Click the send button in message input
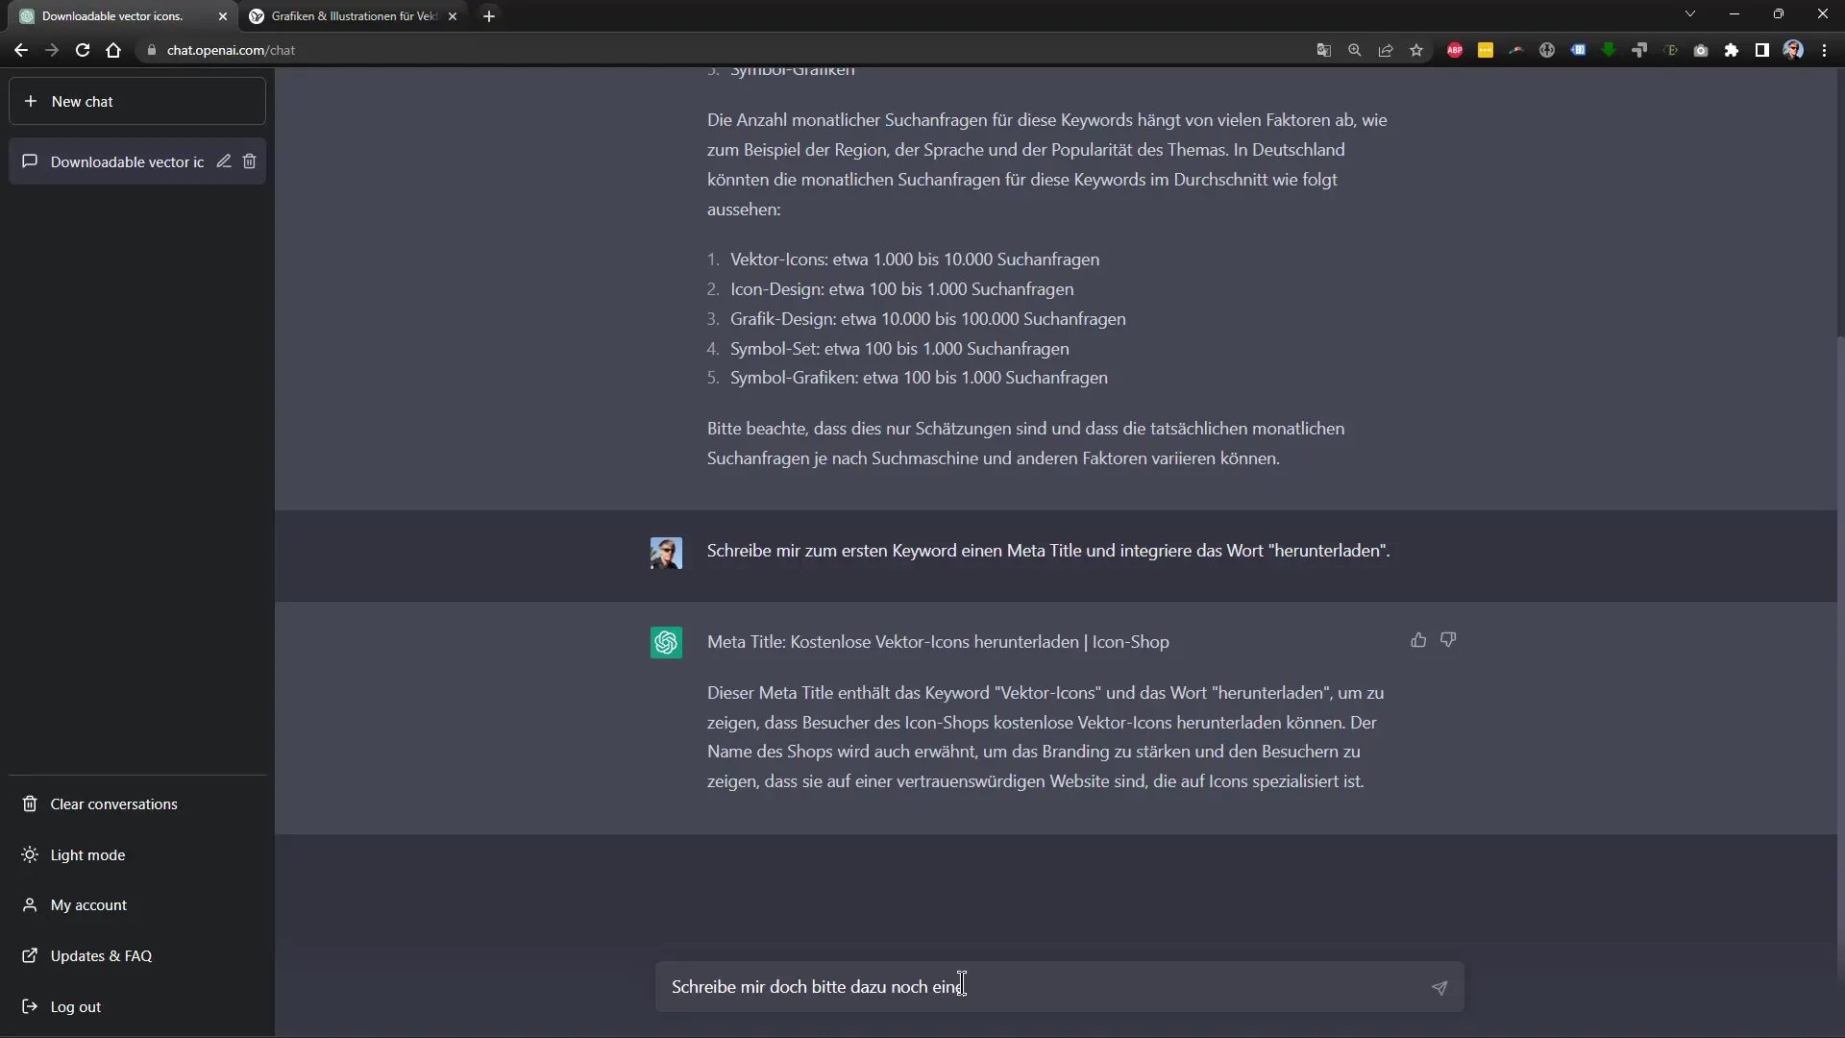 pyautogui.click(x=1439, y=987)
